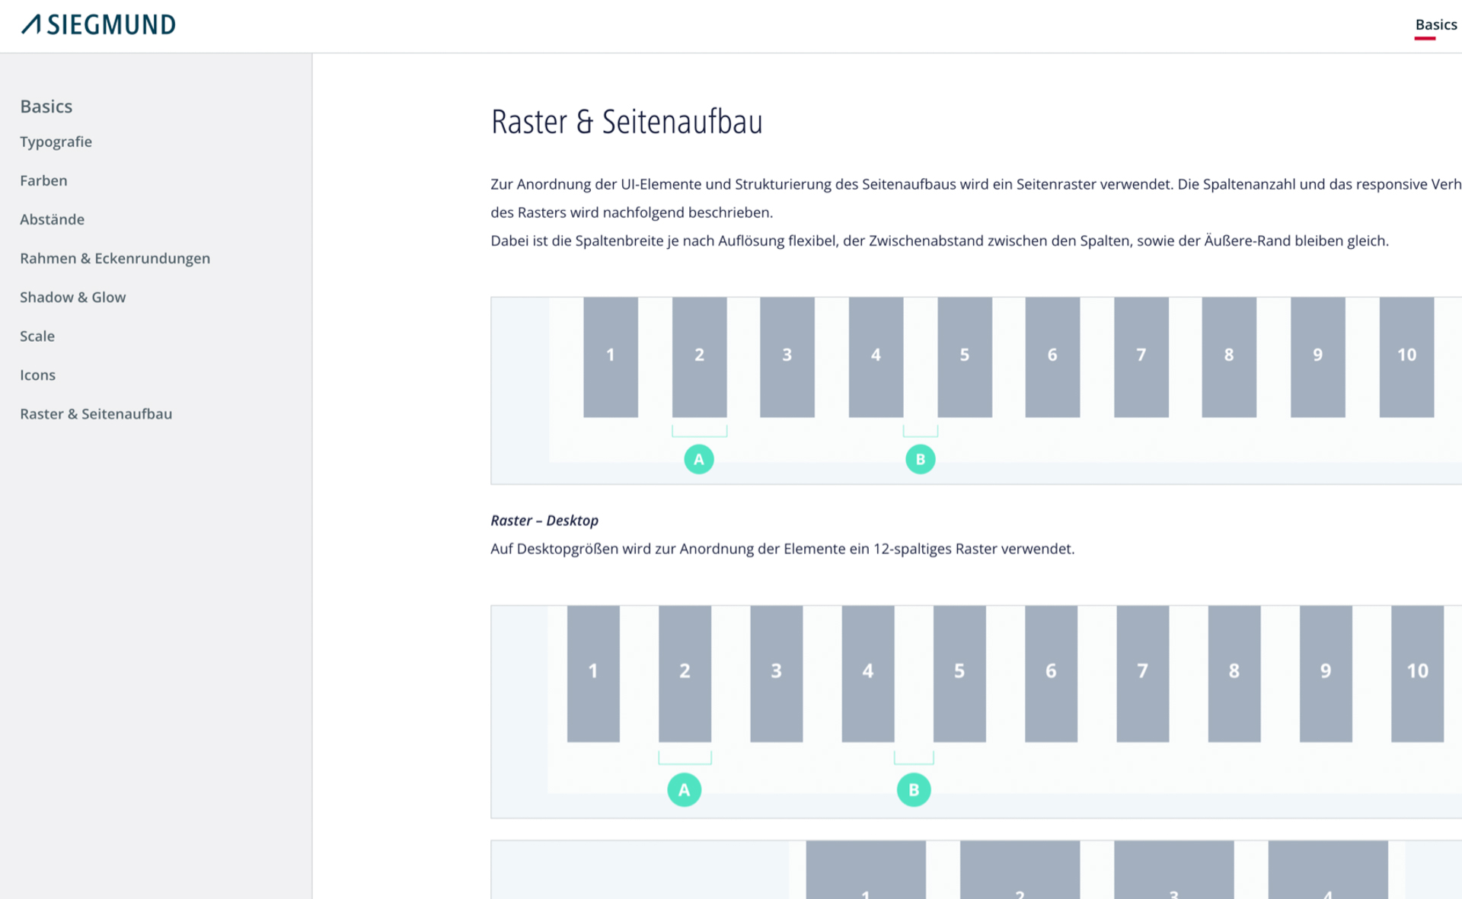Screen dimensions: 1462x899
Task: Click the Basics heading in the sidebar
Action: tap(46, 106)
